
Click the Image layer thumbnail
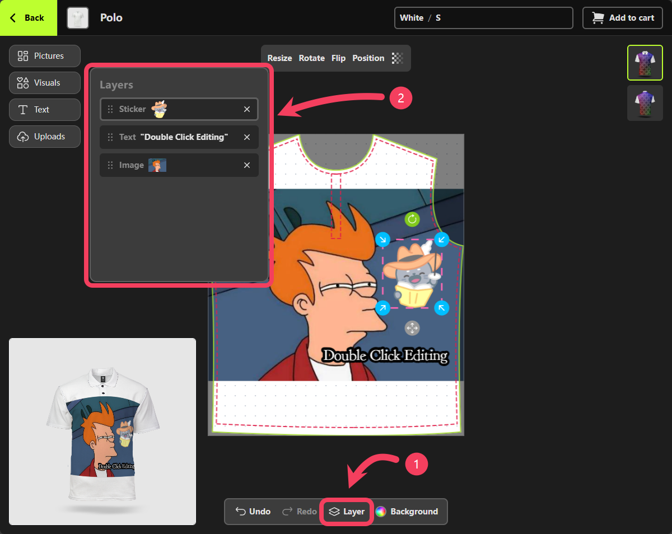click(157, 165)
